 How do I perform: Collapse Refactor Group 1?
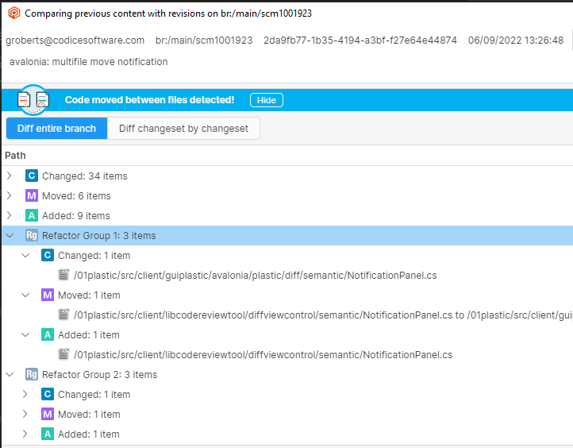10,236
